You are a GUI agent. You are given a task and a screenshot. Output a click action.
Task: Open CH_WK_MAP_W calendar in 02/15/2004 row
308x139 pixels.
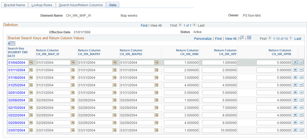coord(73,108)
